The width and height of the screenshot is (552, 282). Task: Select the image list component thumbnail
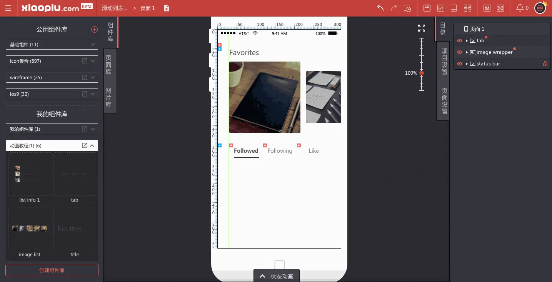pos(30,229)
